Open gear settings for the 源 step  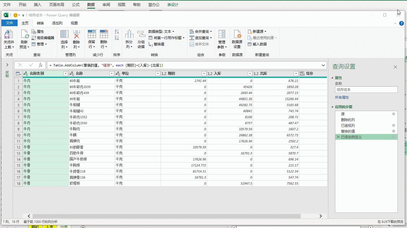(393, 114)
